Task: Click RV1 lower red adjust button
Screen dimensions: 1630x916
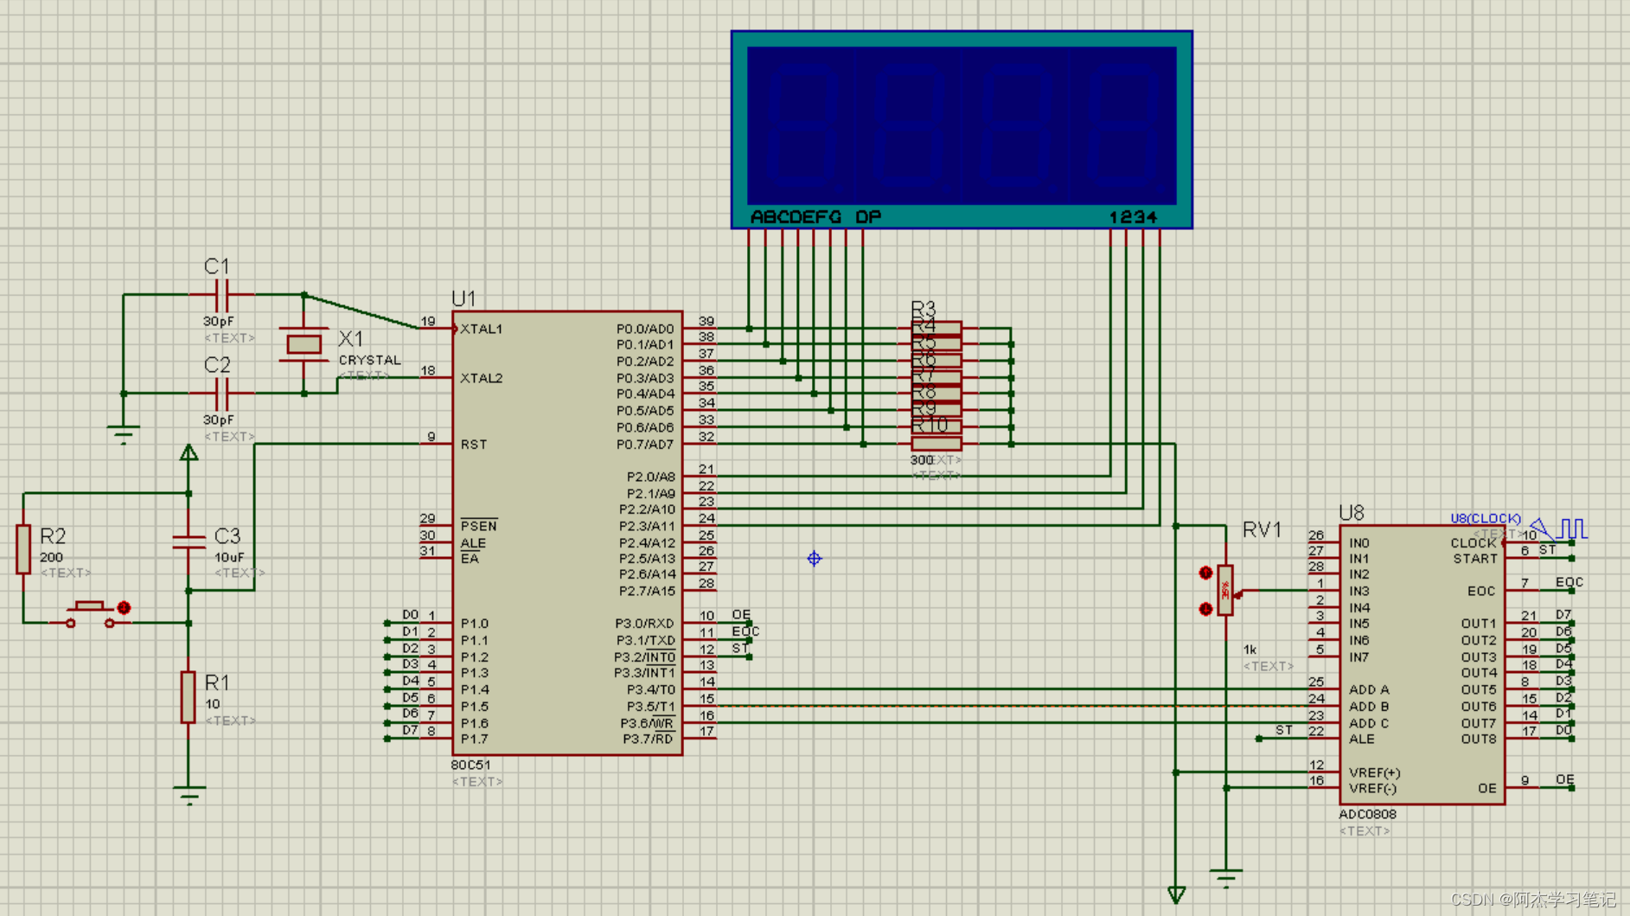Action: coord(1205,609)
